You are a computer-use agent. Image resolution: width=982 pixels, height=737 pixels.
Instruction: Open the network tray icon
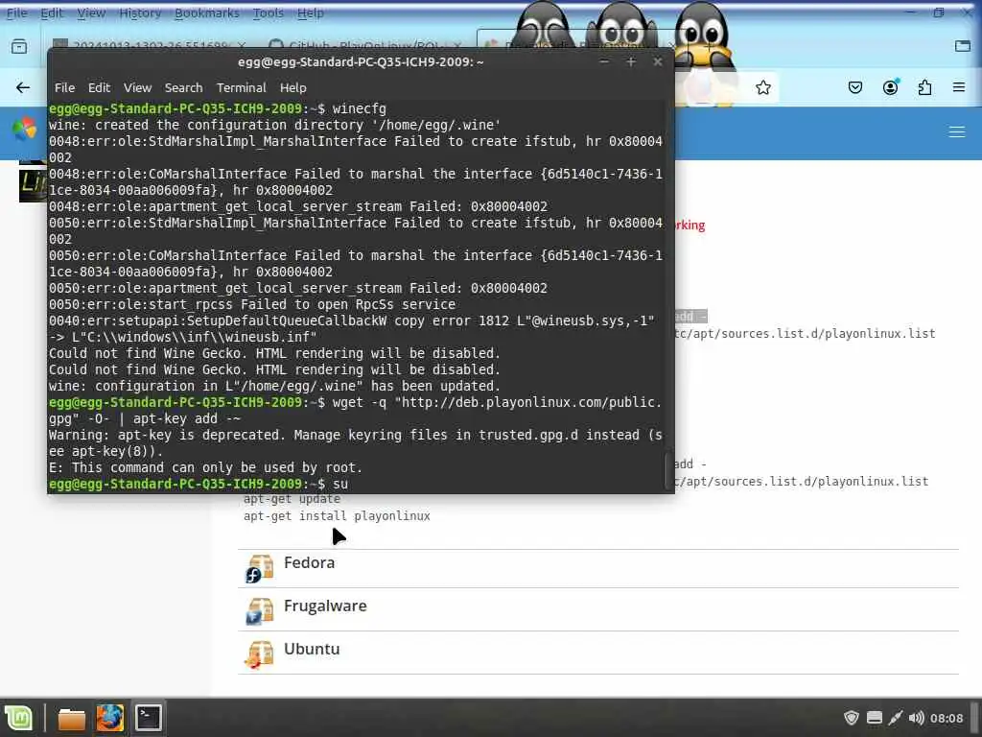895,718
